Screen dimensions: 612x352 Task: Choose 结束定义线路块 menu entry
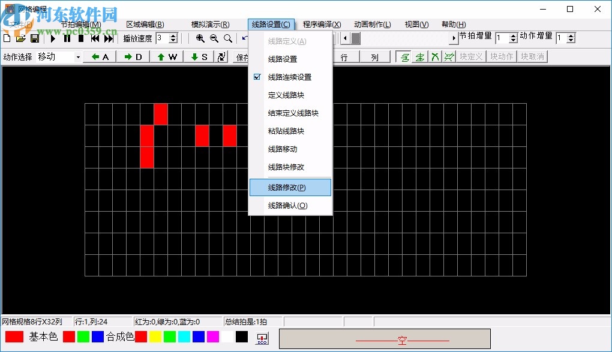click(x=290, y=113)
